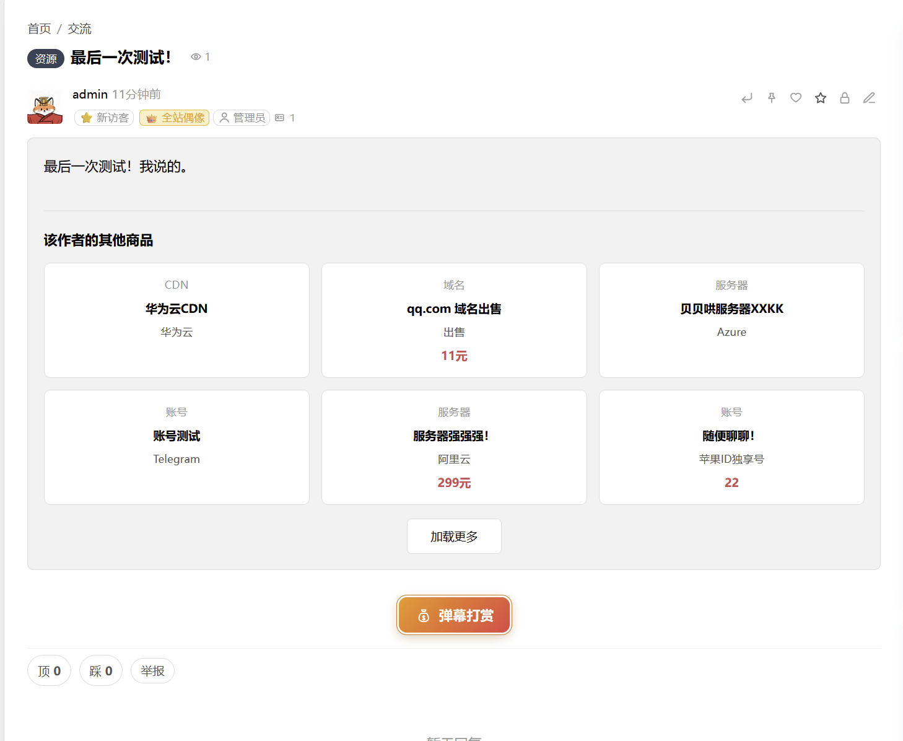Downvote with the 踩 0 button
This screenshot has height=741, width=903.
101,671
